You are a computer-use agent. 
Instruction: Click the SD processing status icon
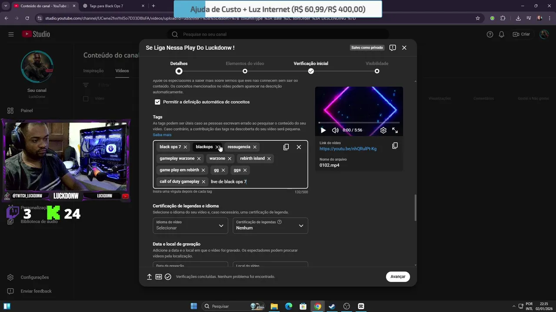(159, 276)
